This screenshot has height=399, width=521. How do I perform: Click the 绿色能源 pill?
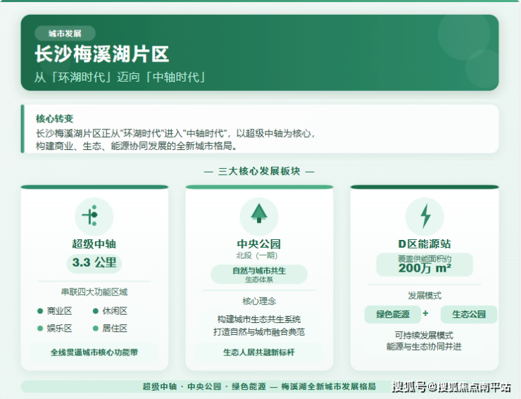tap(392, 315)
